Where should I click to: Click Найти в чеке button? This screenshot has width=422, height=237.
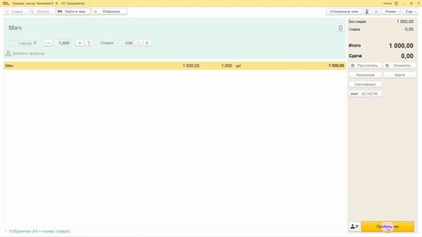73,12
